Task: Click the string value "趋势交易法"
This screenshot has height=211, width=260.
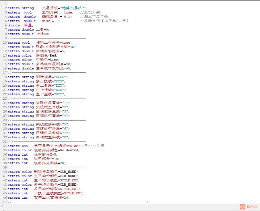Action: tap(72, 8)
